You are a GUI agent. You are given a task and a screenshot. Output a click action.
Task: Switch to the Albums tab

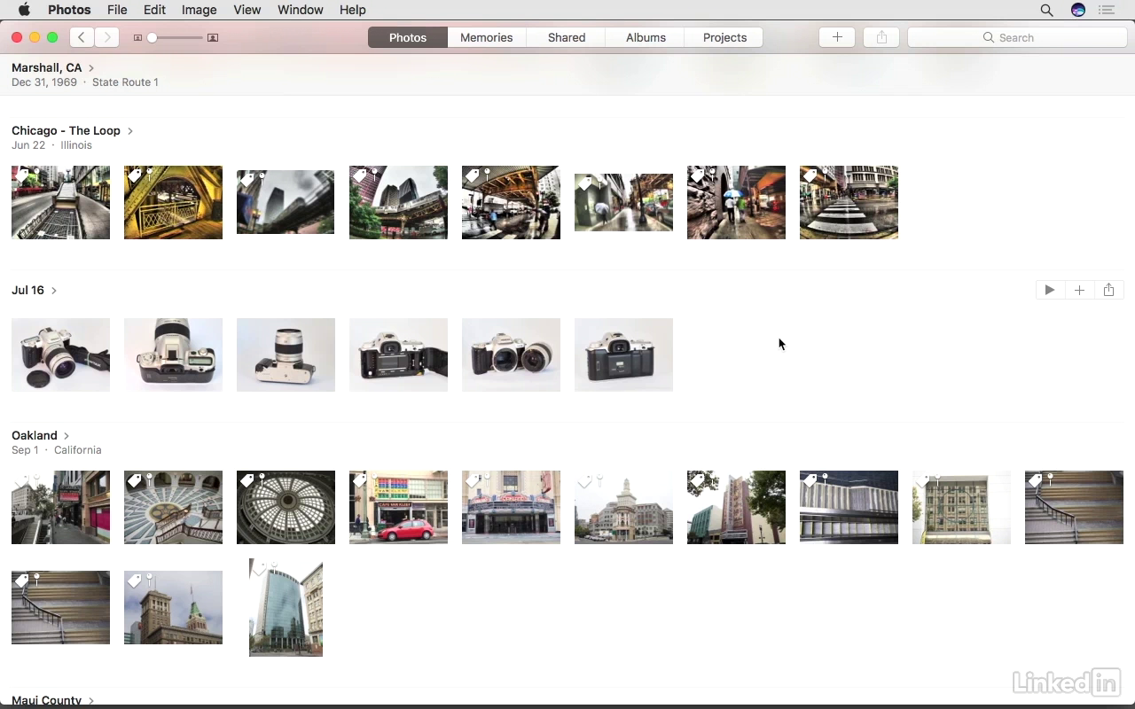(646, 37)
